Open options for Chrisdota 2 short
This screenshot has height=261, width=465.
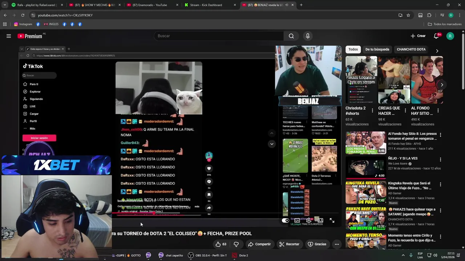[372, 111]
